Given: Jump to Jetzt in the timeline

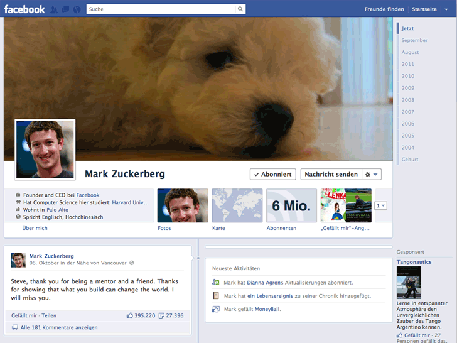Looking at the screenshot, I should click(407, 28).
